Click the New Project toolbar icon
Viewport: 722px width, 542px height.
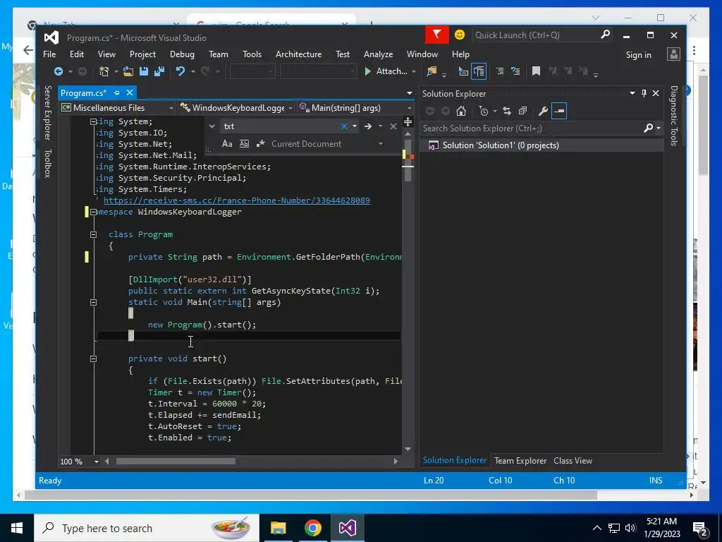pyautogui.click(x=104, y=71)
